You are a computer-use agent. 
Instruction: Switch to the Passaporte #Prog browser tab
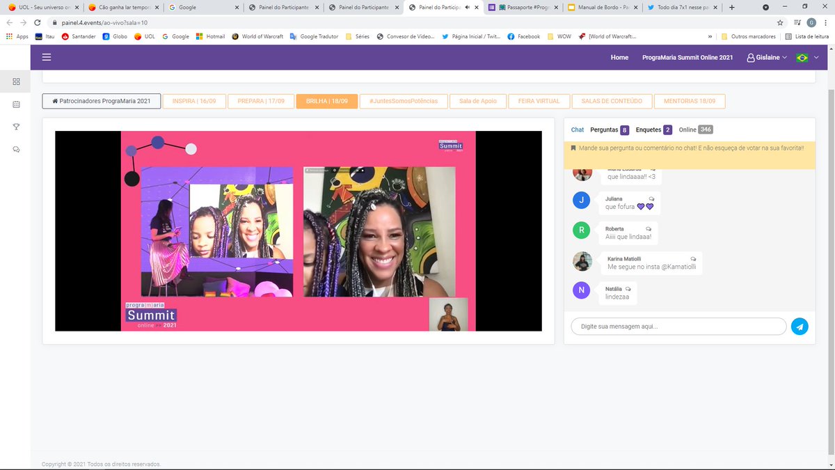point(523,7)
